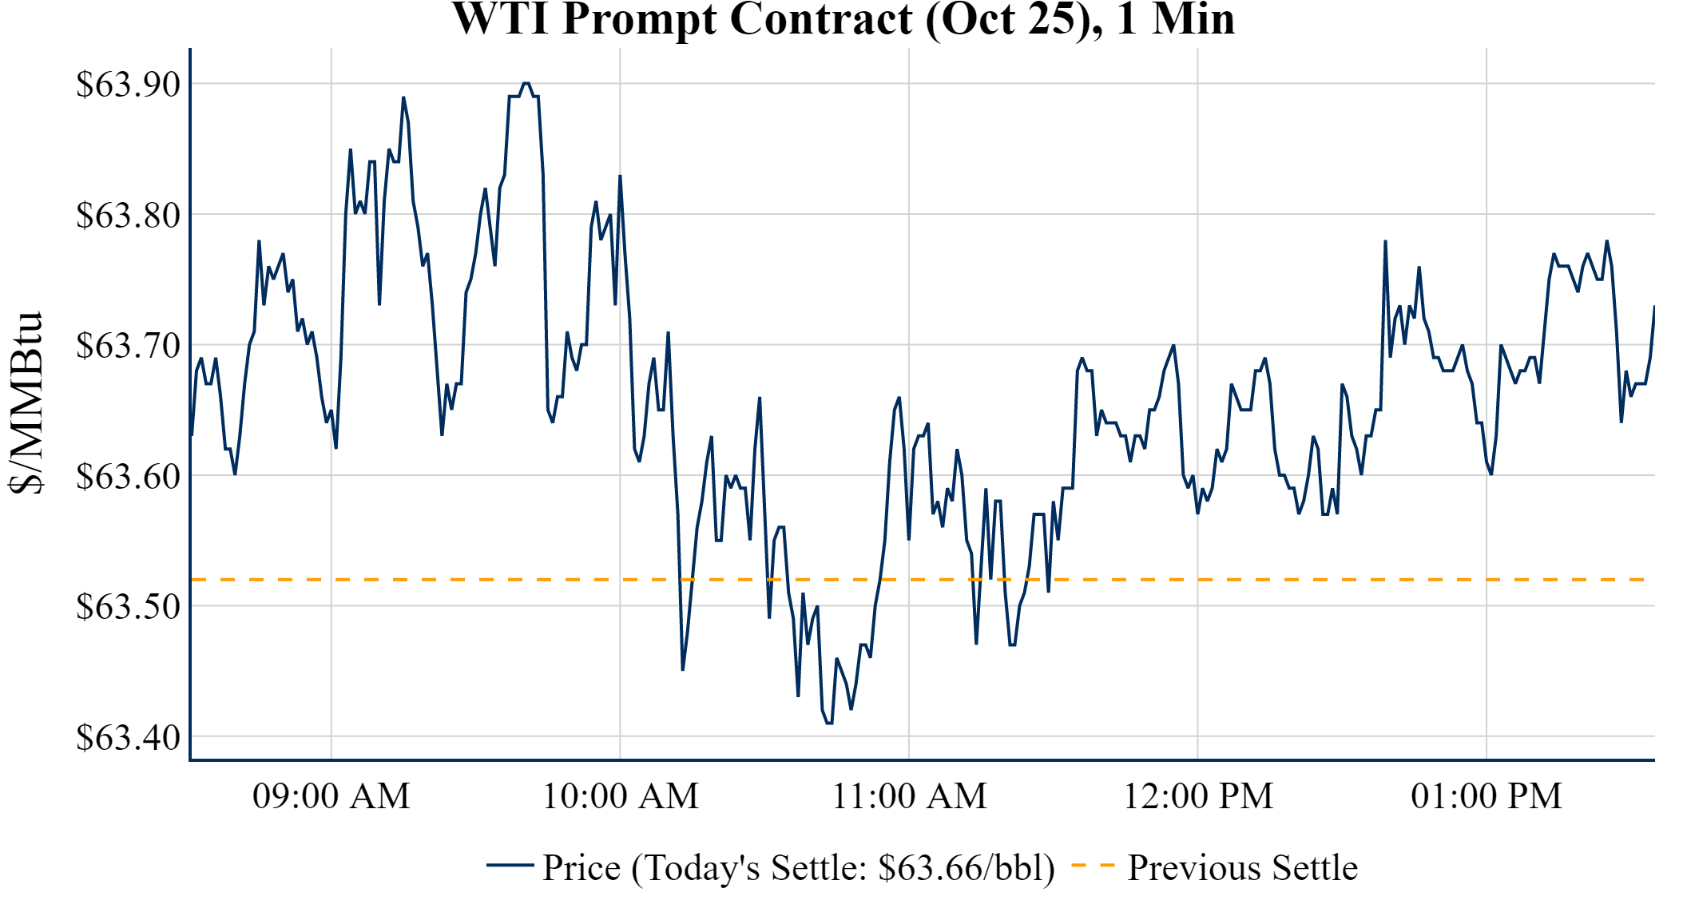The height and width of the screenshot is (920, 1687).
Task: Click the $63.70 y-axis tick label
Action: click(x=128, y=346)
